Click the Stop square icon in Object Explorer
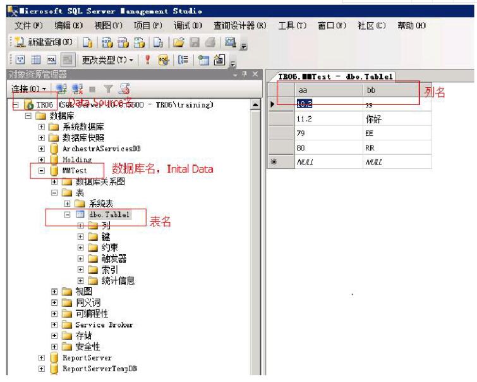The height and width of the screenshot is (382, 477). (x=92, y=89)
